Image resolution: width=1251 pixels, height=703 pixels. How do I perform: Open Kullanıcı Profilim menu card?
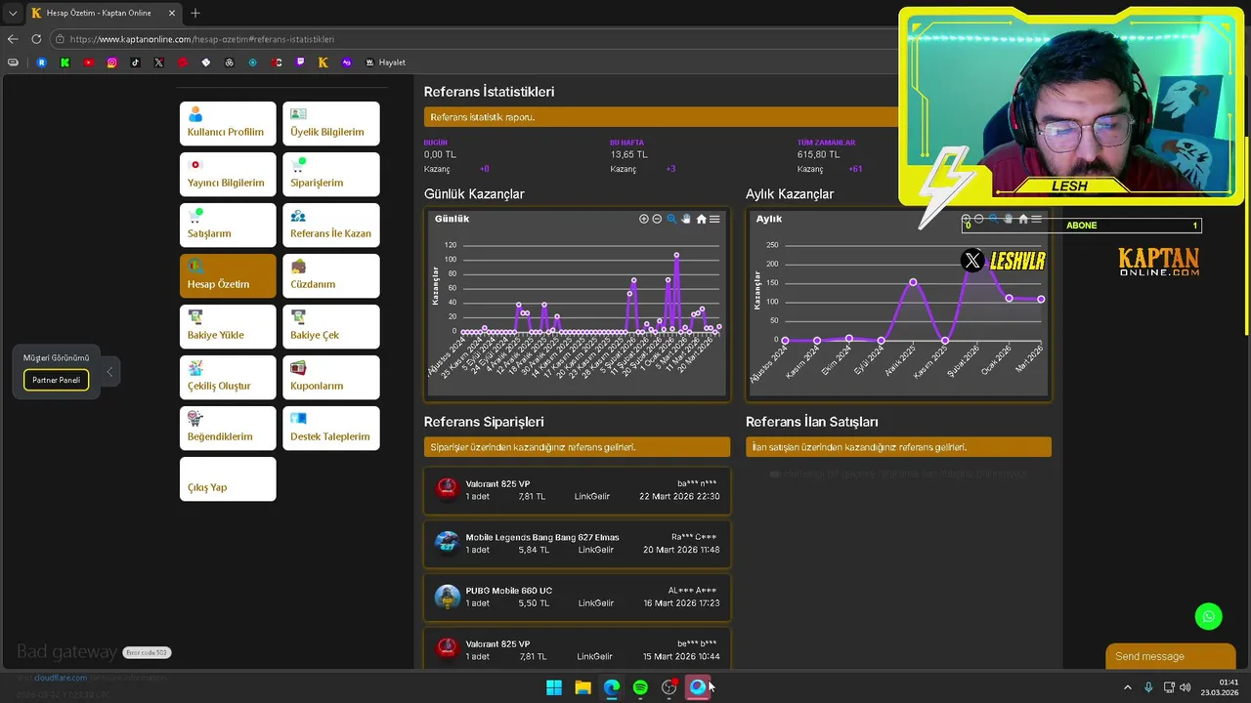click(228, 123)
